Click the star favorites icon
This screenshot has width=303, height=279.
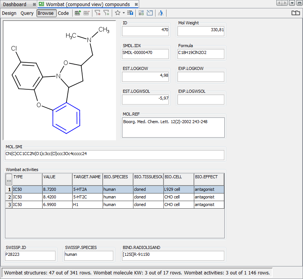coord(117,13)
